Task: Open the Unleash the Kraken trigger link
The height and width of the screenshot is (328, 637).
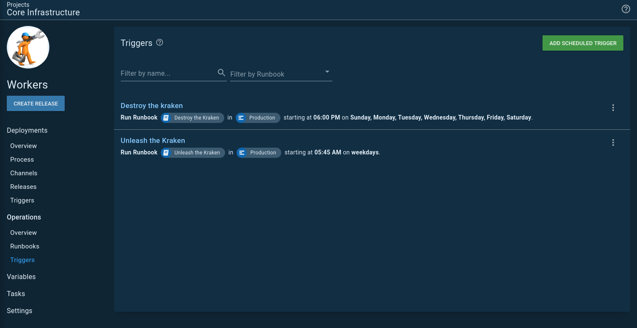Action: pos(153,140)
